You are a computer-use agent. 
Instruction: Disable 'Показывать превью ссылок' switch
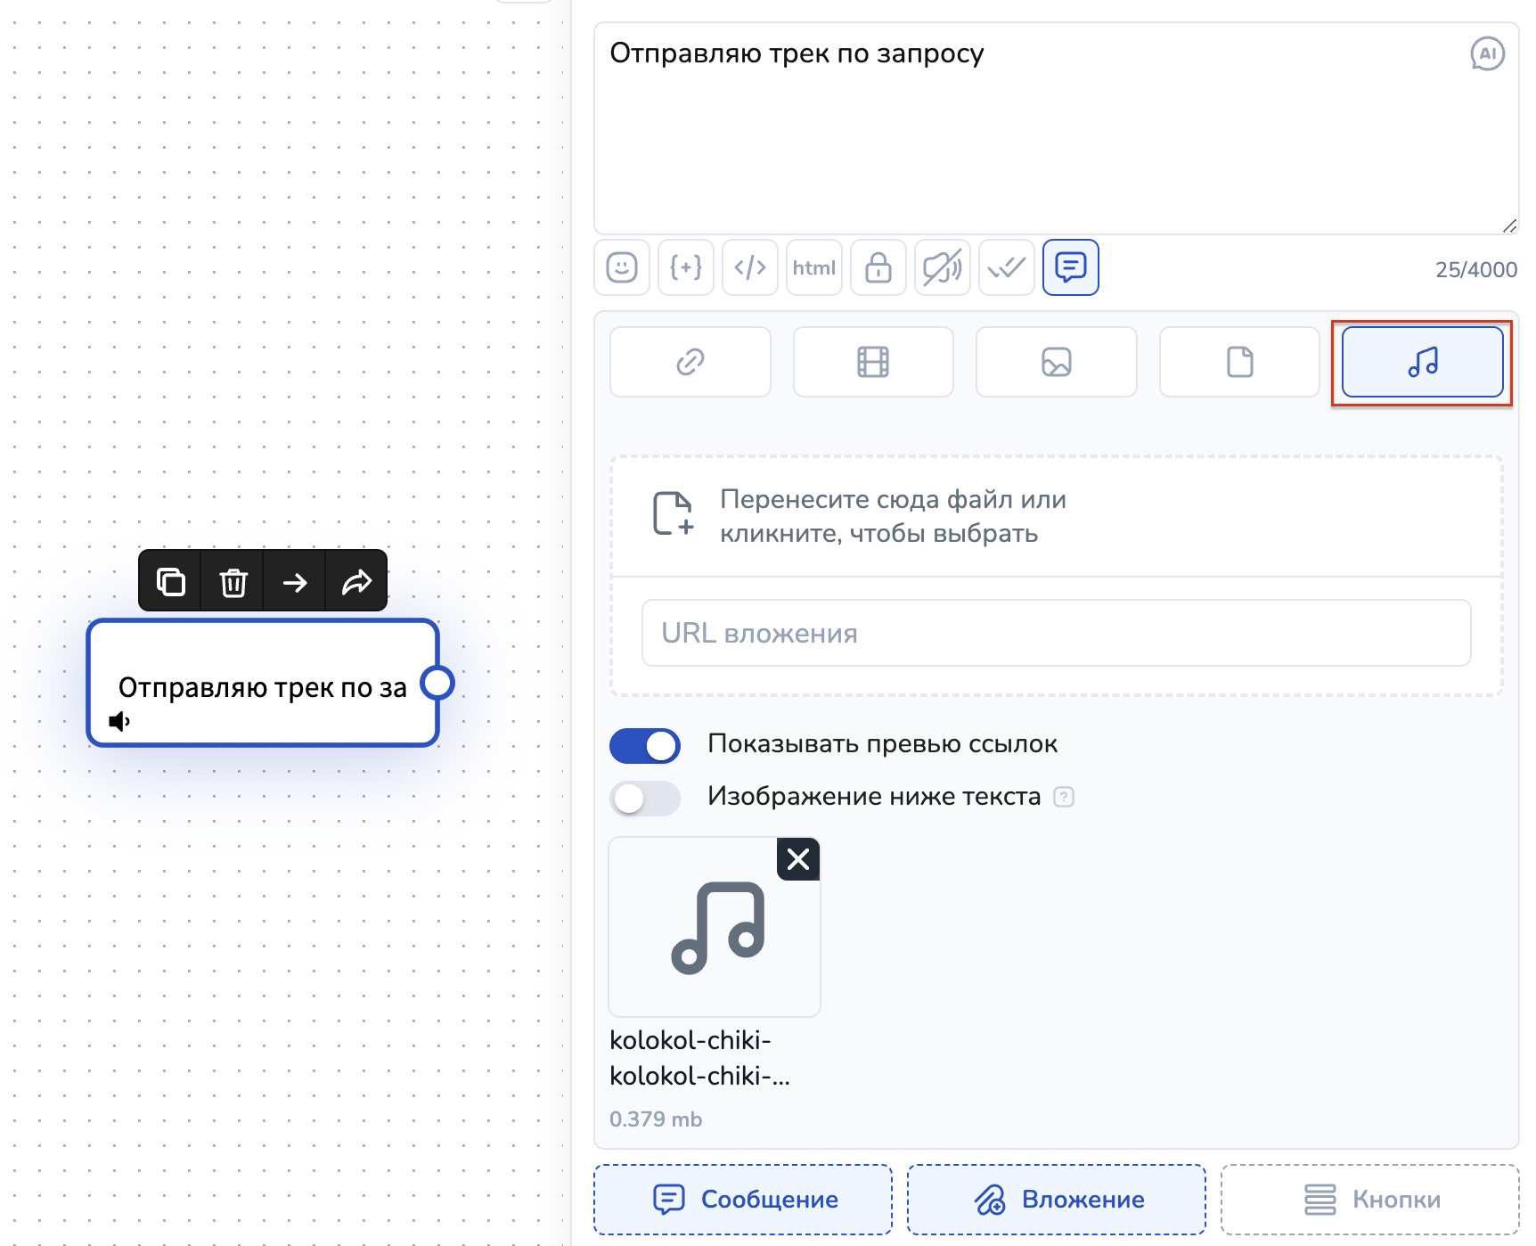(644, 746)
